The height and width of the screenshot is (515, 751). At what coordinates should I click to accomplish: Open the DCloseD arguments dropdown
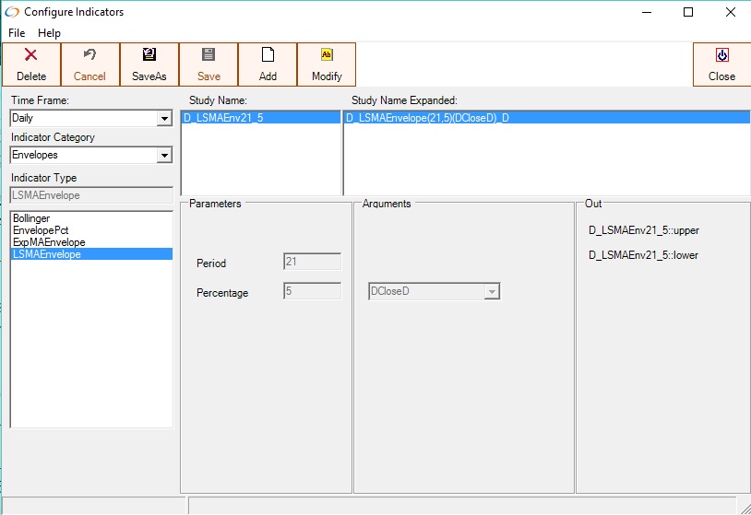492,292
